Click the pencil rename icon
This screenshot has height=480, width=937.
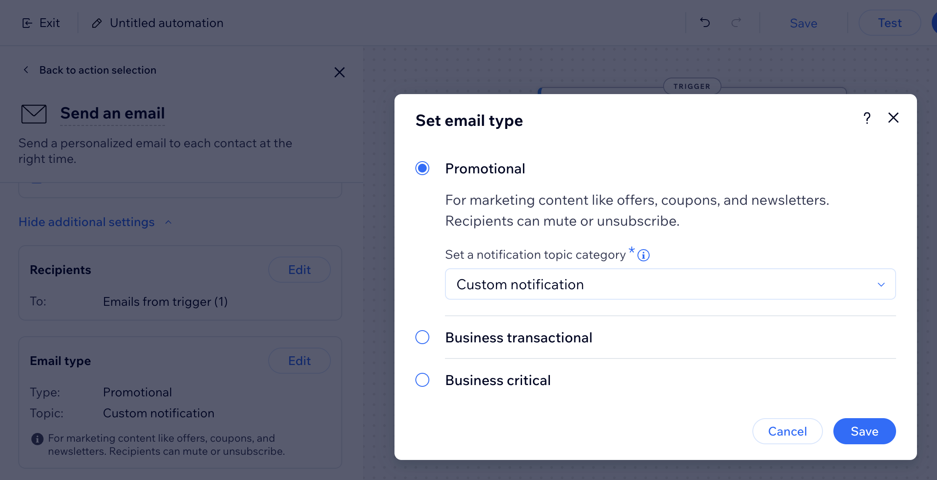(x=97, y=23)
